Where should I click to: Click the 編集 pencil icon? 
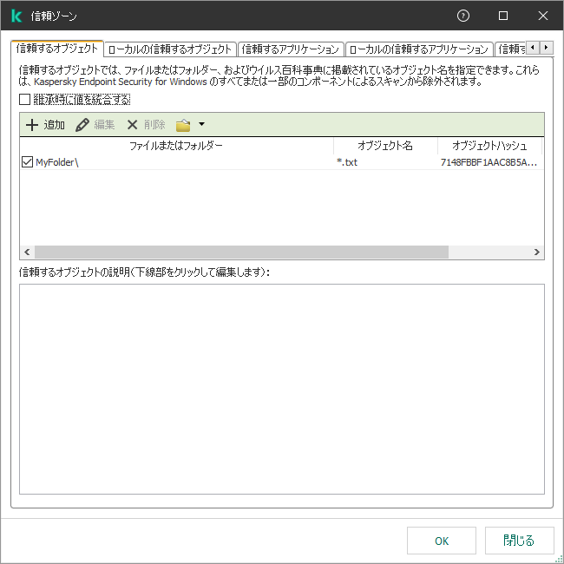pyautogui.click(x=82, y=125)
